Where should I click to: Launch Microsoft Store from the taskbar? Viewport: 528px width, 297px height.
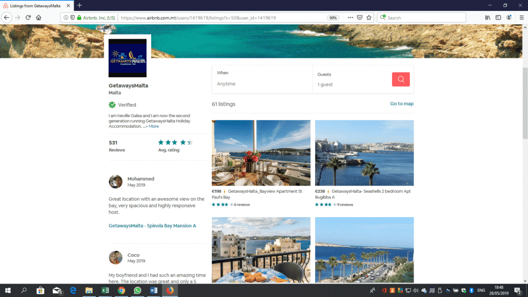[40, 290]
